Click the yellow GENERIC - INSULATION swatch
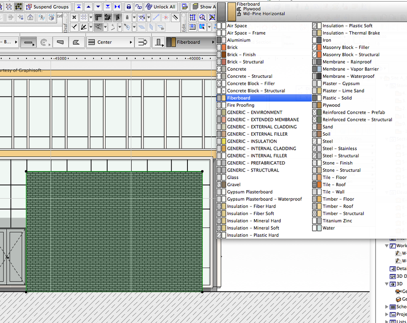The image size is (407, 323). point(224,141)
